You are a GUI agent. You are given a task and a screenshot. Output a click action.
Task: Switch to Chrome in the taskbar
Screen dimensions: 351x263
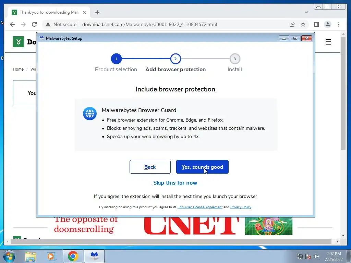click(73, 256)
